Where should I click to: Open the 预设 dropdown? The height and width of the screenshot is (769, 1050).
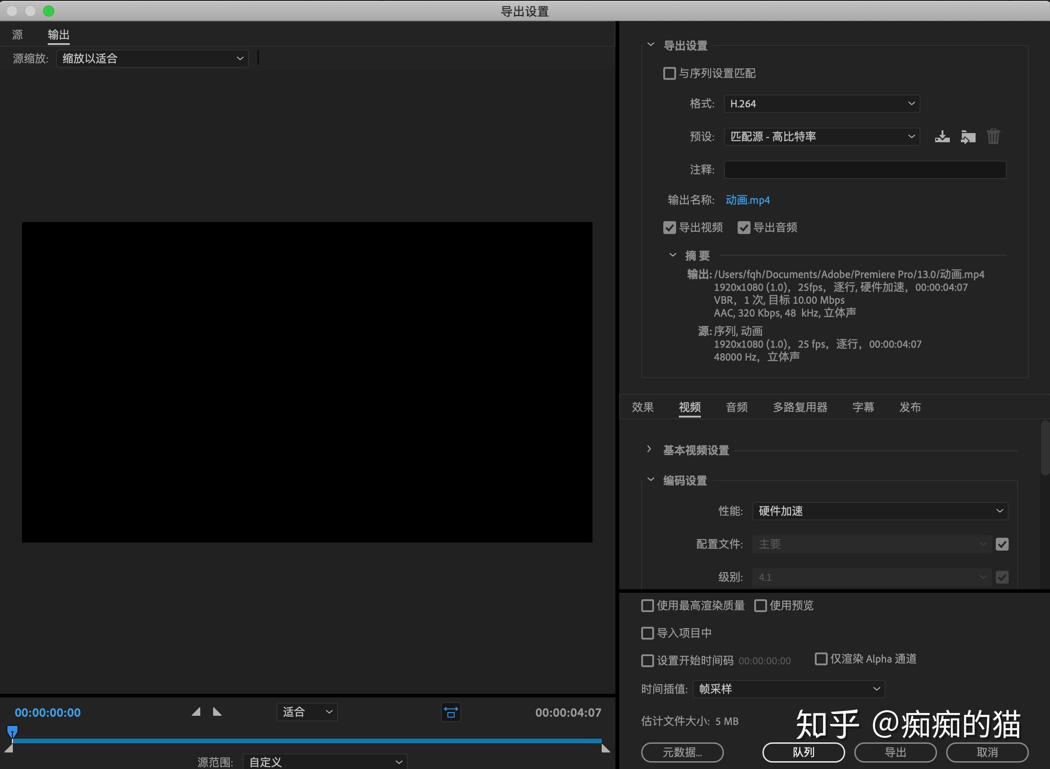[822, 137]
